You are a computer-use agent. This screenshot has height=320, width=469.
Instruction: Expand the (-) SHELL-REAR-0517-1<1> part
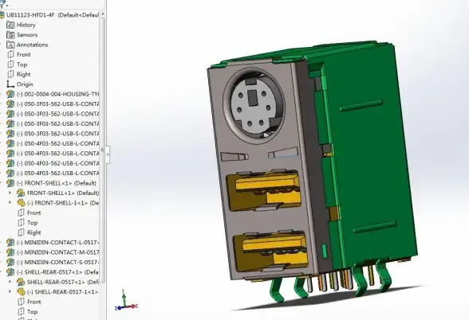10,291
